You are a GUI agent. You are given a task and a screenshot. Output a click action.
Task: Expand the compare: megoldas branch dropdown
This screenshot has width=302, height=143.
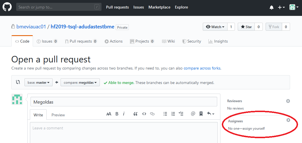[80, 83]
